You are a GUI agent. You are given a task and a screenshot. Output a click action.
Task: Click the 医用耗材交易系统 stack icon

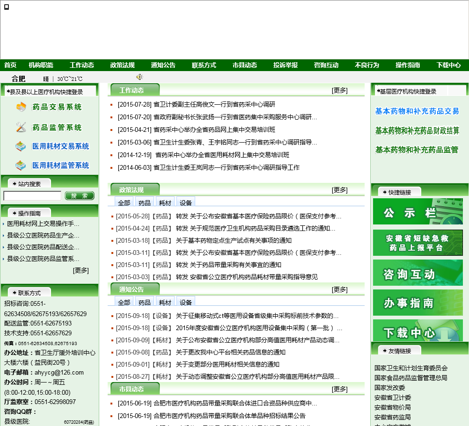click(21, 146)
